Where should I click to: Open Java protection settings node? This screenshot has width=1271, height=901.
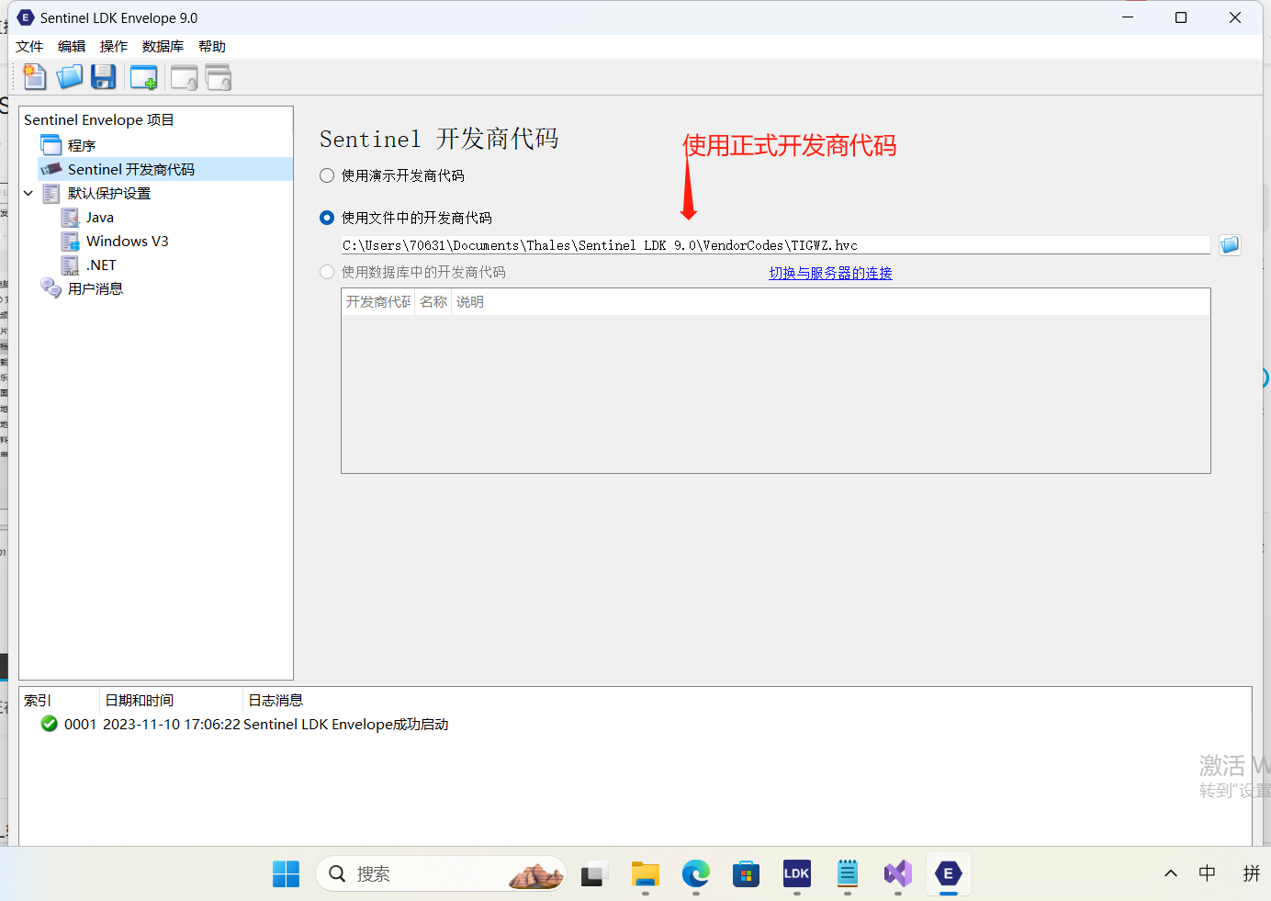[x=100, y=217]
